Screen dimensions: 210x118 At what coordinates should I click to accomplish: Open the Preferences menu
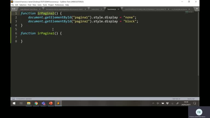click(59, 5)
